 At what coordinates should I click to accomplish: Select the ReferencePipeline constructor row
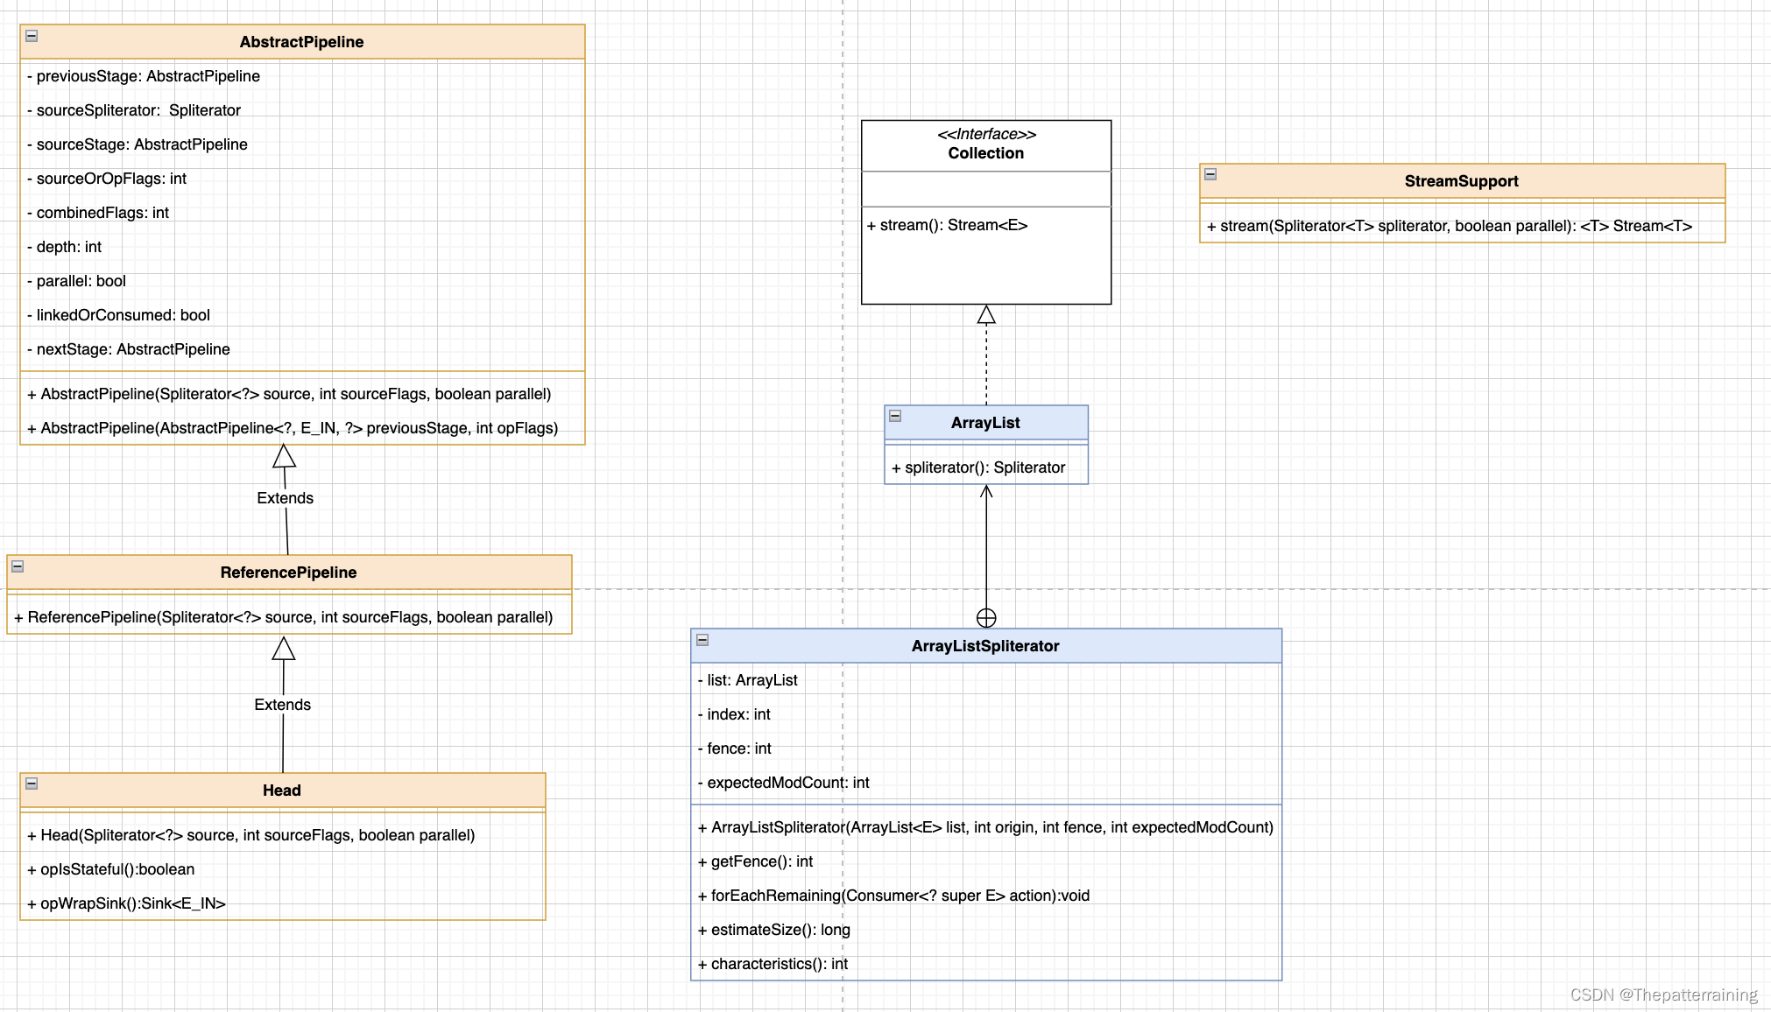[289, 617]
